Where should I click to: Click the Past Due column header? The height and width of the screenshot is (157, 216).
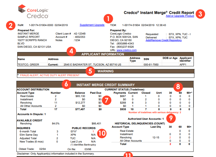coord(96,93)
